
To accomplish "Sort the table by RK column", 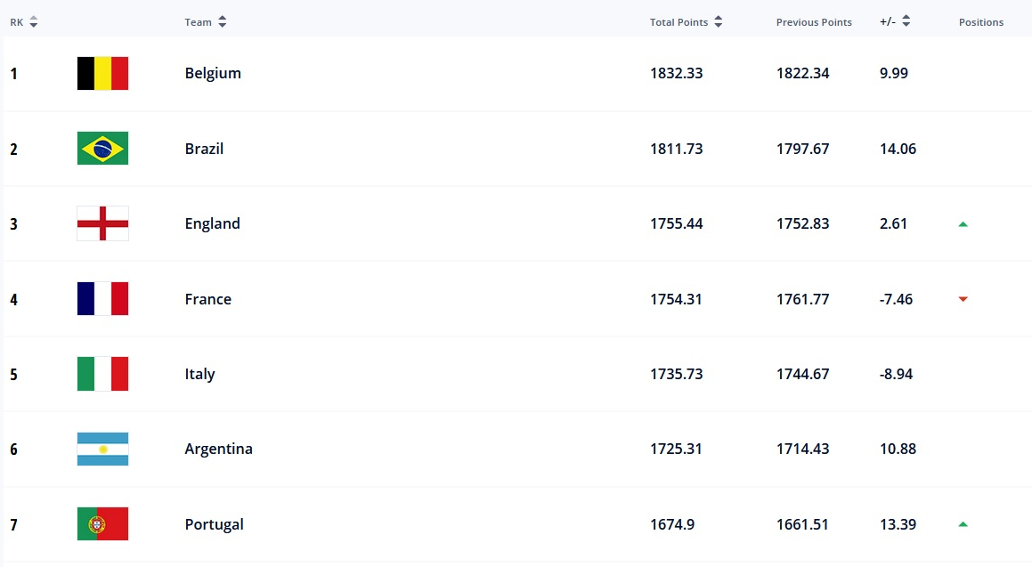I will [33, 22].
